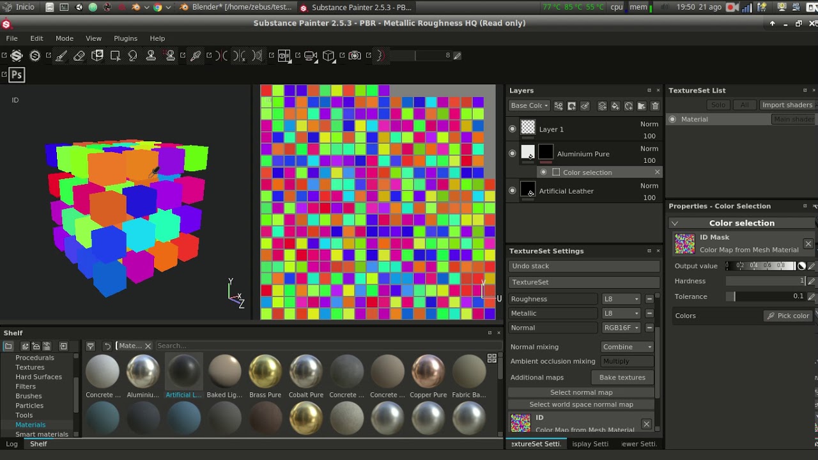Open the File menu
Screen dimensions: 818x460
click(x=12, y=38)
